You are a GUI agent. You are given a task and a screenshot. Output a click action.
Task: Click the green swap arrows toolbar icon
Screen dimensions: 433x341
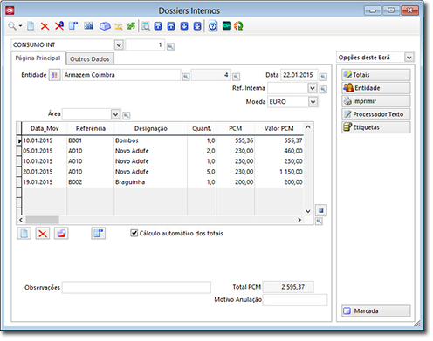click(x=131, y=26)
